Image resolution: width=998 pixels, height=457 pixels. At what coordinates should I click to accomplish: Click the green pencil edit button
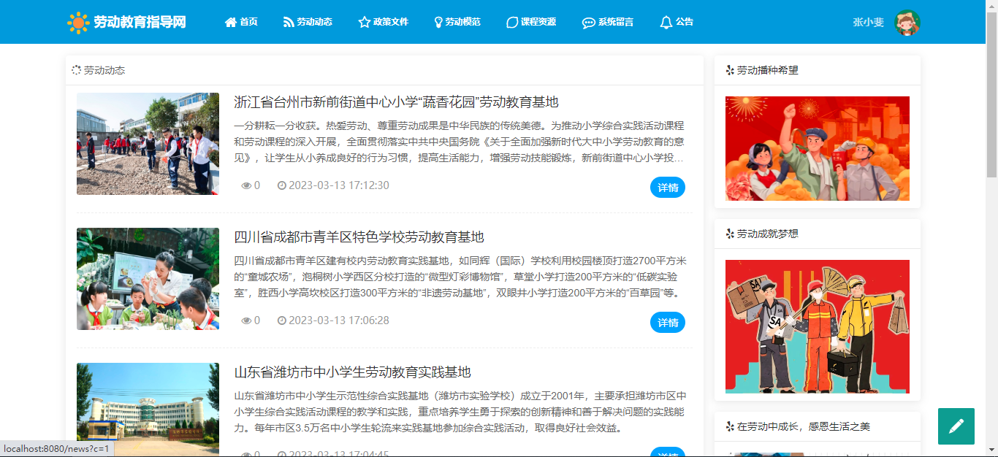(x=956, y=426)
